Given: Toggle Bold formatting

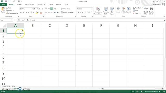Looking at the screenshot, I should (x=21, y=12).
